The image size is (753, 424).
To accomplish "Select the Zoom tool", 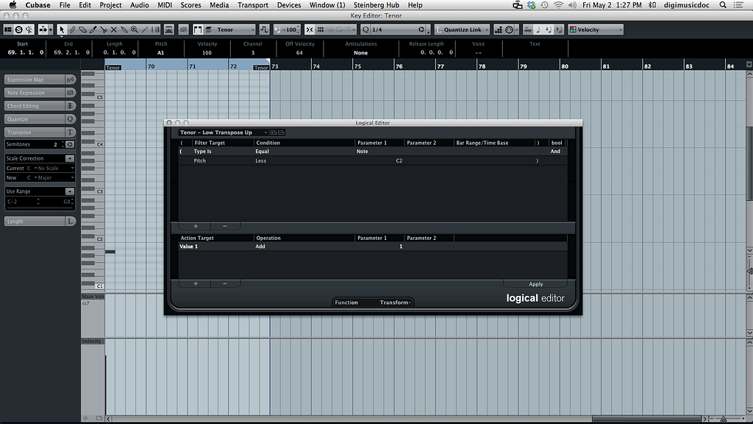I will (x=134, y=29).
